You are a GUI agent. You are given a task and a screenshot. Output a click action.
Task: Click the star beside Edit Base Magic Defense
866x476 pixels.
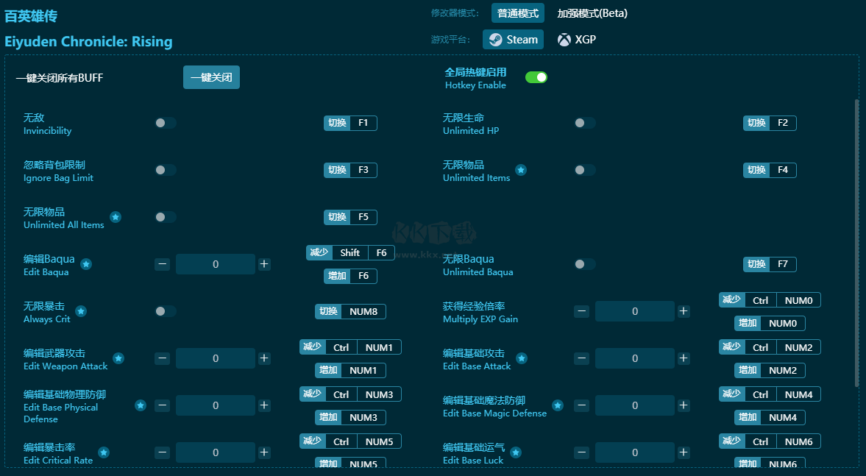click(558, 405)
